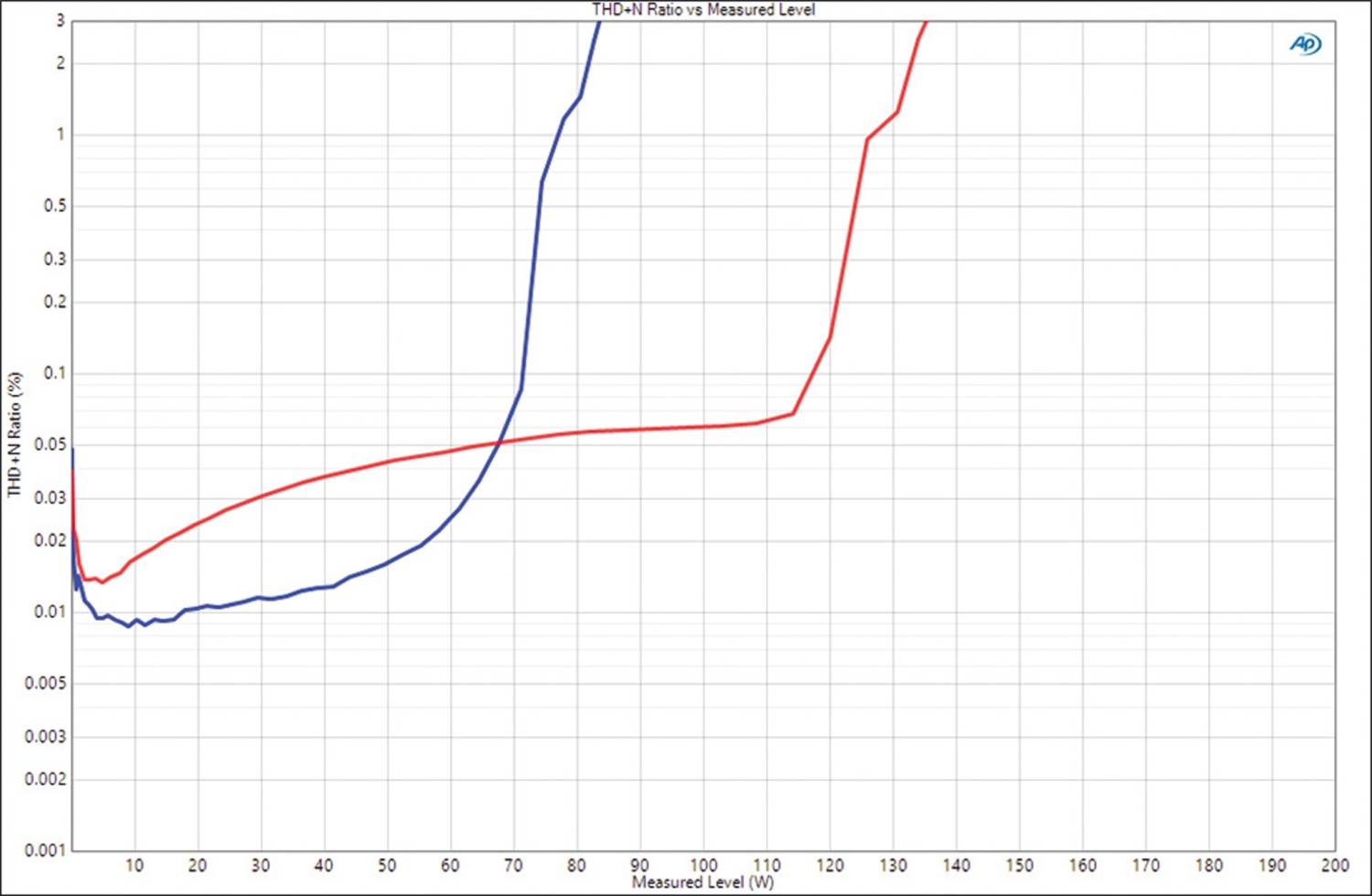This screenshot has width=1372, height=896.
Task: Click the x-axis value 60
Action: [x=450, y=865]
